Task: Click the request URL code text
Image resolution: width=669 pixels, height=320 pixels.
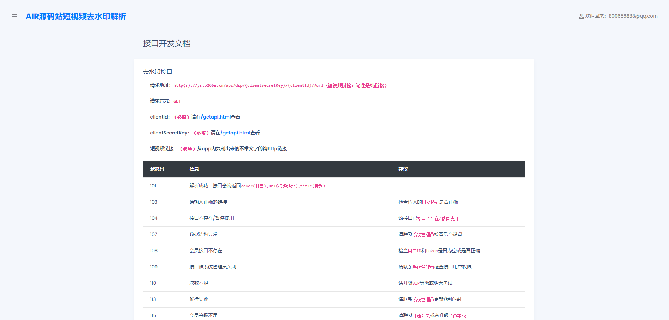Action: click(280, 85)
